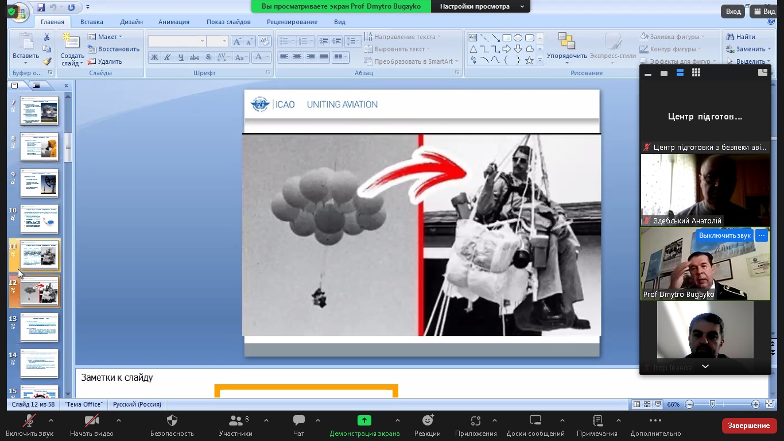Open the Participants panel
The image size is (784, 441).
coord(235,425)
